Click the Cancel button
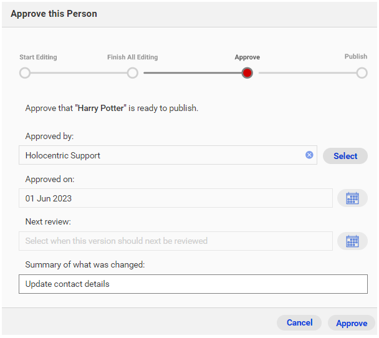The image size is (379, 338). point(299,322)
